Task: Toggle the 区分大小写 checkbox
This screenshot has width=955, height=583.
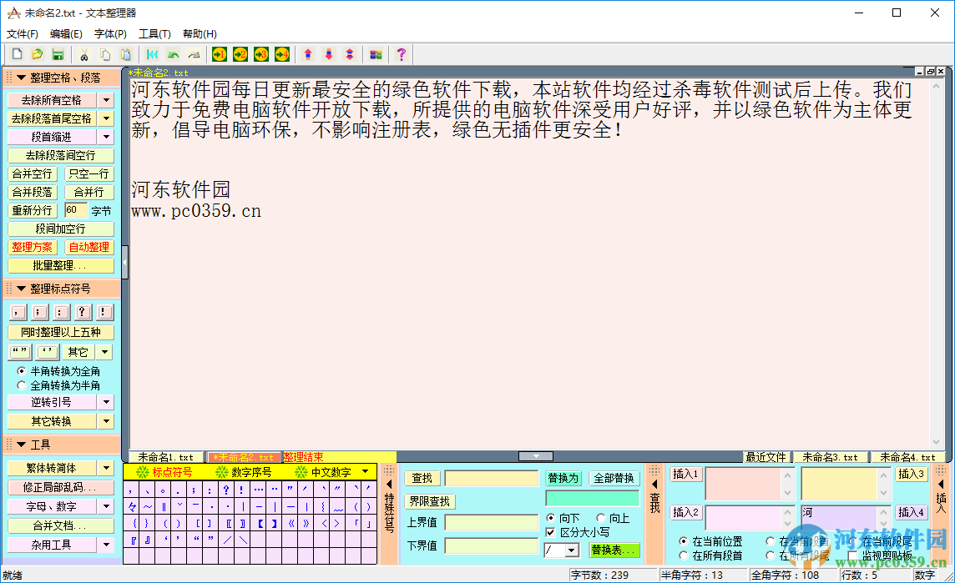Action: [x=550, y=532]
